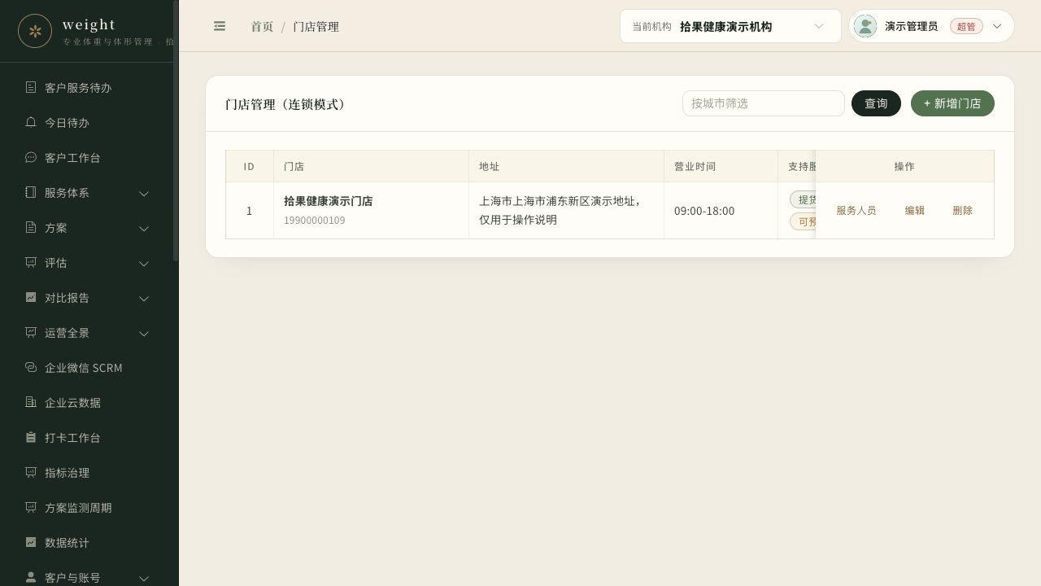Click the 打卡工作台 clipboard icon
The image size is (1041, 586).
31,437
